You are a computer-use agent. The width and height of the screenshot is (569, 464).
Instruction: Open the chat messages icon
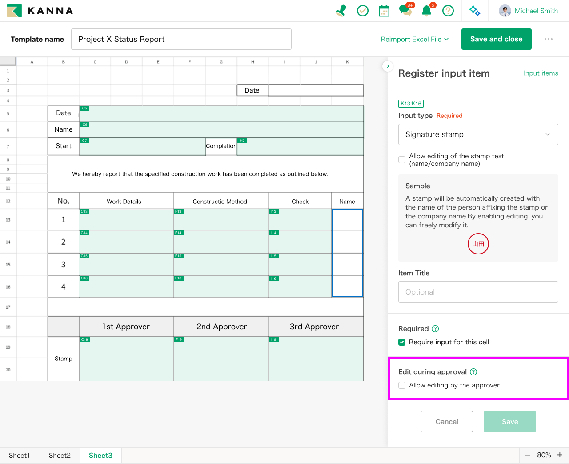pyautogui.click(x=405, y=11)
